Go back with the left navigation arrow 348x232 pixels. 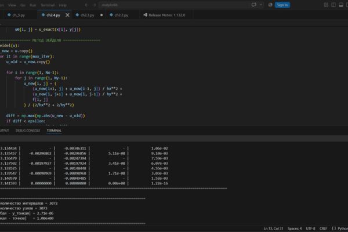[x=87, y=5]
